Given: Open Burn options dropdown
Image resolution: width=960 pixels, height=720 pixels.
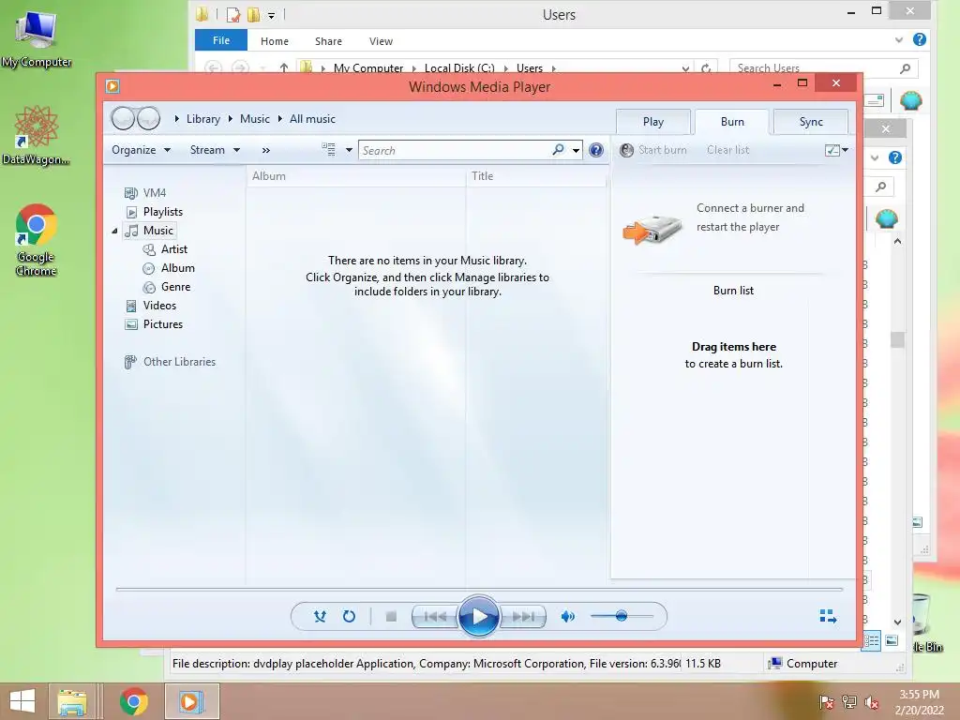Looking at the screenshot, I should pyautogui.click(x=836, y=150).
